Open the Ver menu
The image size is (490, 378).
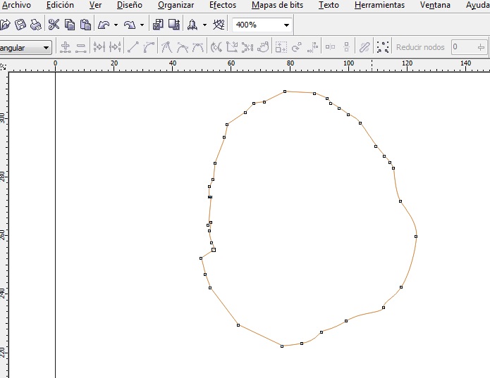[x=95, y=5]
